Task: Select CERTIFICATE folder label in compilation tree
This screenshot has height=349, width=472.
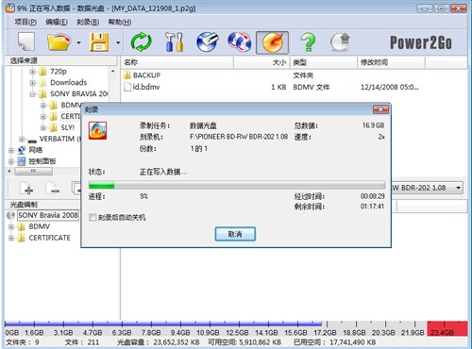Action: pos(50,238)
